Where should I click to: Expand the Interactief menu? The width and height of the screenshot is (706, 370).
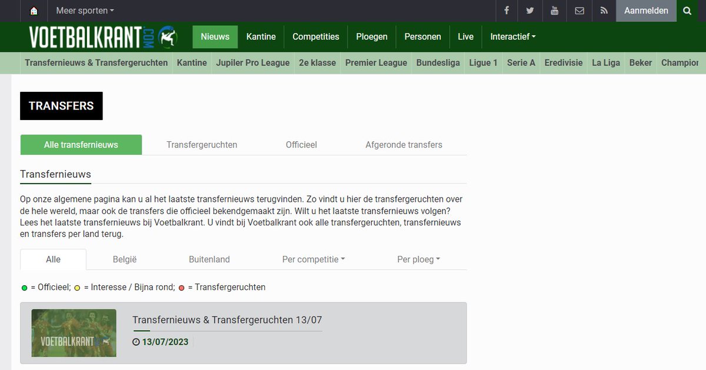(513, 36)
